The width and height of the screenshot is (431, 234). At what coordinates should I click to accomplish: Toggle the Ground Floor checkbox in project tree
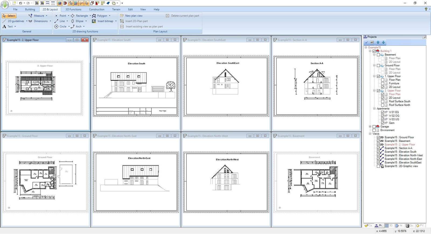coord(378,66)
